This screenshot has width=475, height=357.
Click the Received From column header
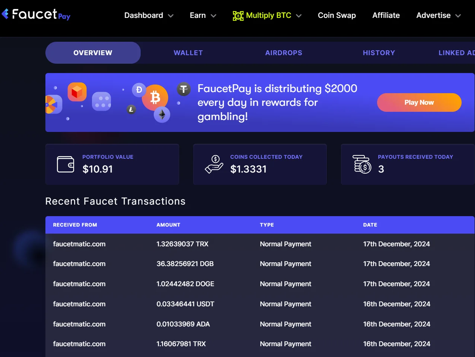75,225
